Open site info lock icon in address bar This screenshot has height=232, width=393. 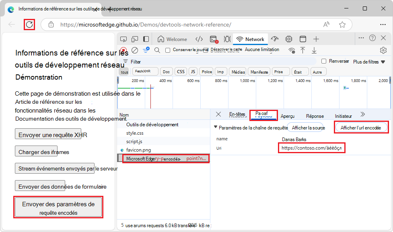point(51,25)
